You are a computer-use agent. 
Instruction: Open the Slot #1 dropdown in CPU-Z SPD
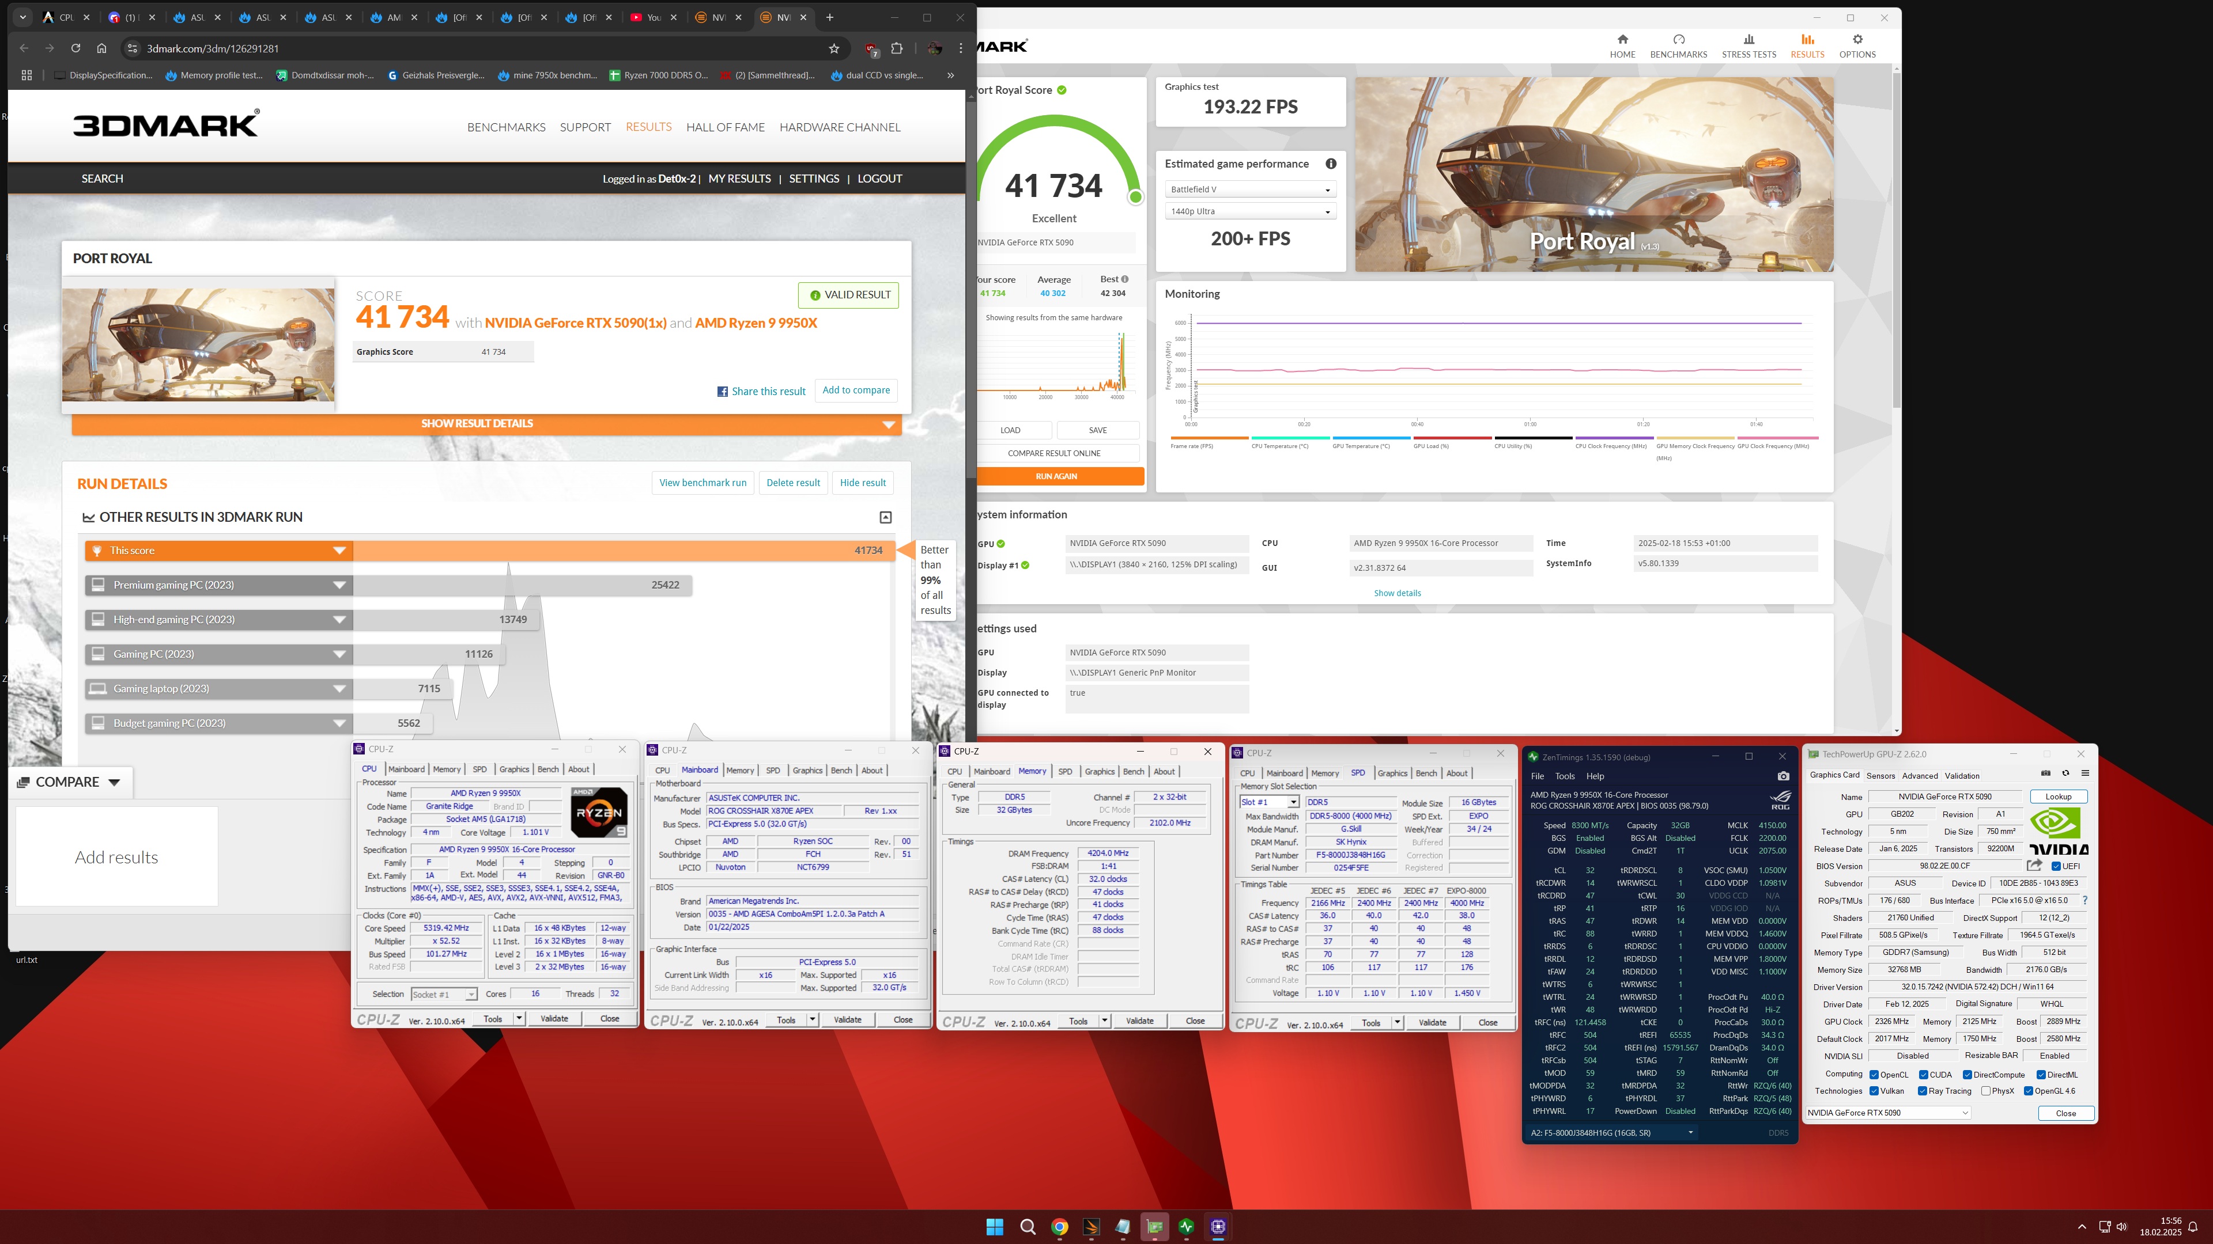(1269, 802)
